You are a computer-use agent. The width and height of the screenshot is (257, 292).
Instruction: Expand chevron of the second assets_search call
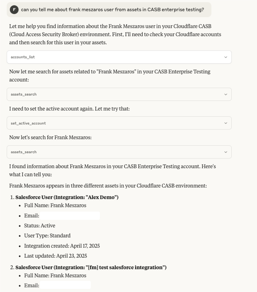pyautogui.click(x=225, y=152)
